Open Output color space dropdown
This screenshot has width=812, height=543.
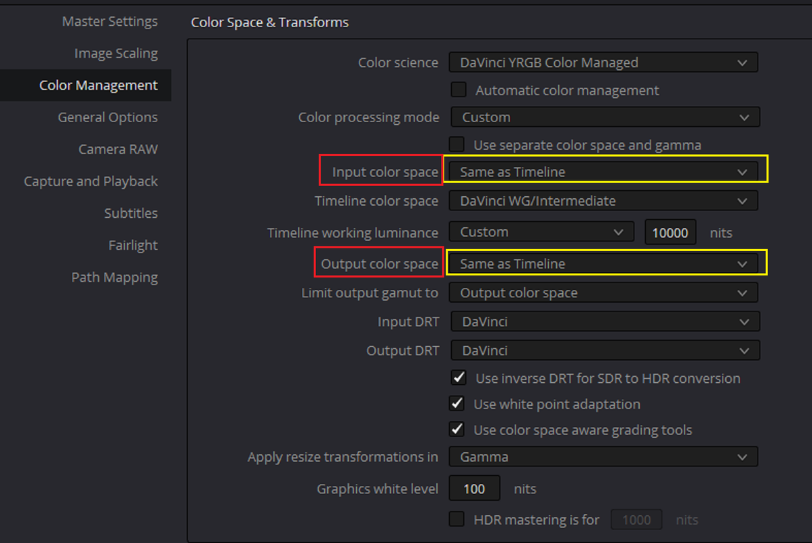pos(603,264)
